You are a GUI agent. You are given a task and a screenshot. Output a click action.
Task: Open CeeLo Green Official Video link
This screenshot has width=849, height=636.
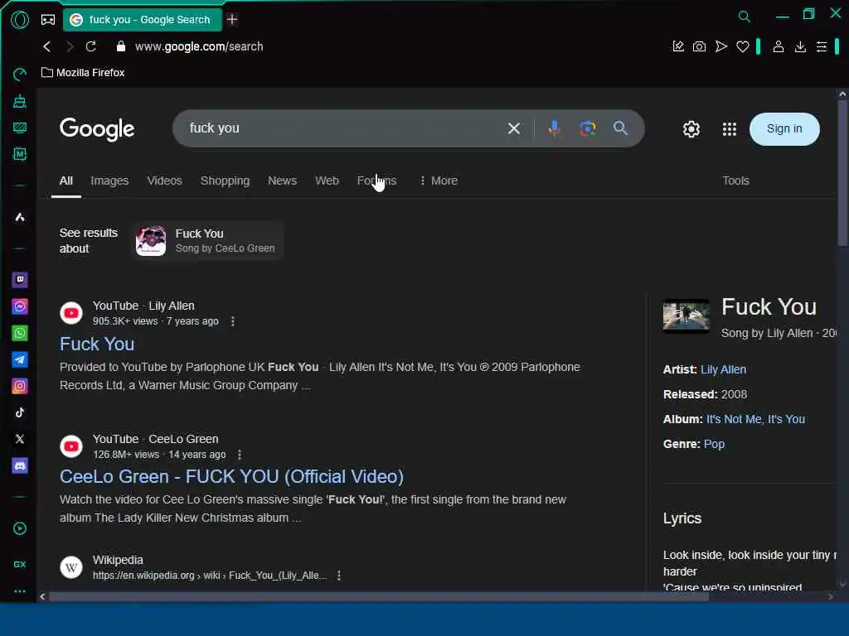click(232, 476)
